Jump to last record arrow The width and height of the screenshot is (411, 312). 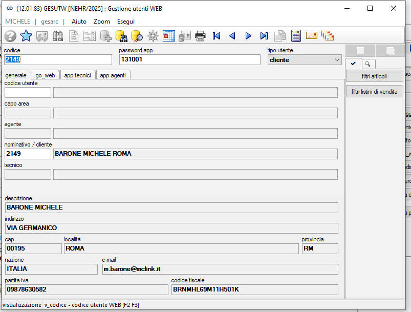point(264,36)
